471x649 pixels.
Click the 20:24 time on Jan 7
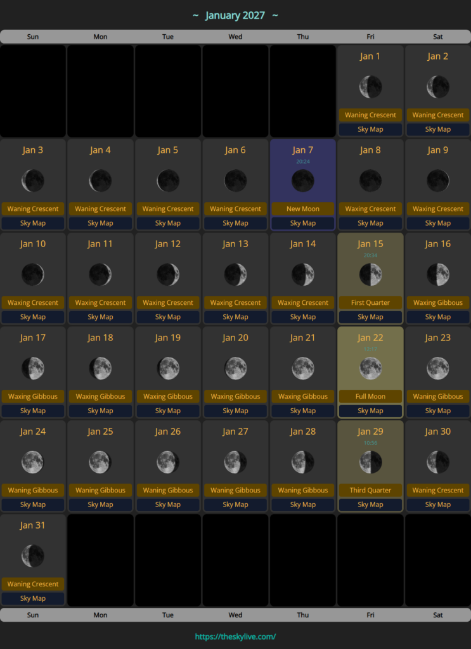[303, 162]
